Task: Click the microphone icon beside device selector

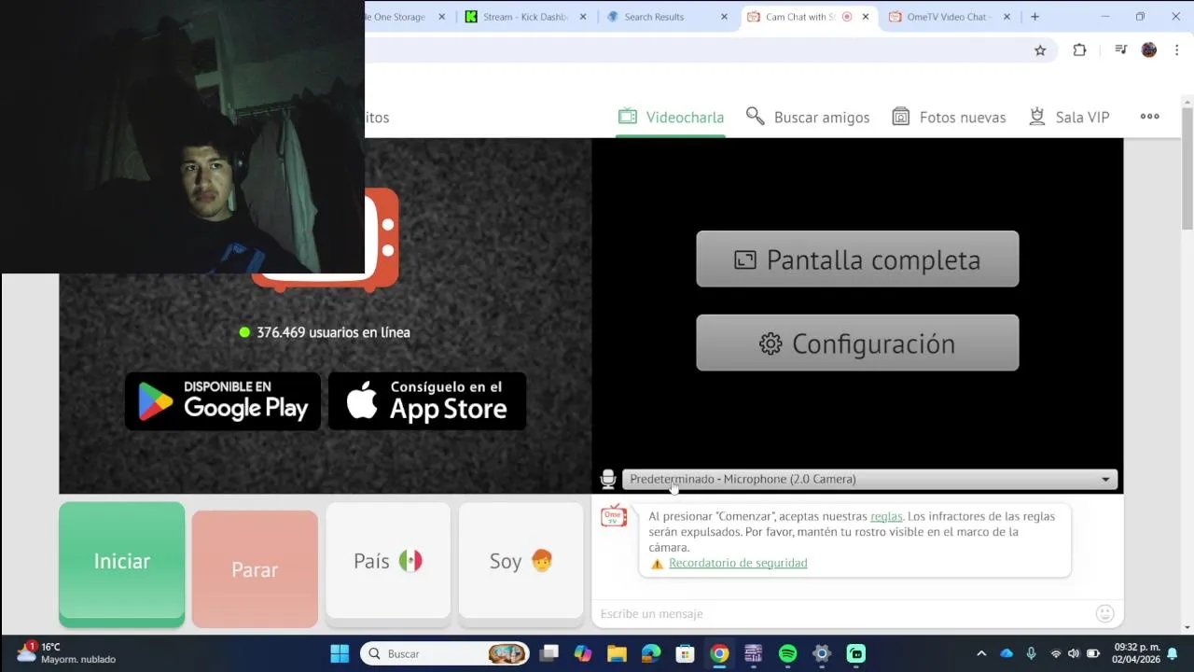Action: pyautogui.click(x=608, y=479)
